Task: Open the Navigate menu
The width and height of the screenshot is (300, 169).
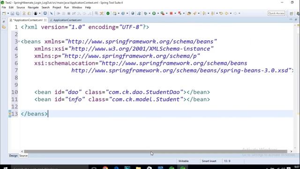Action: [x=33, y=8]
